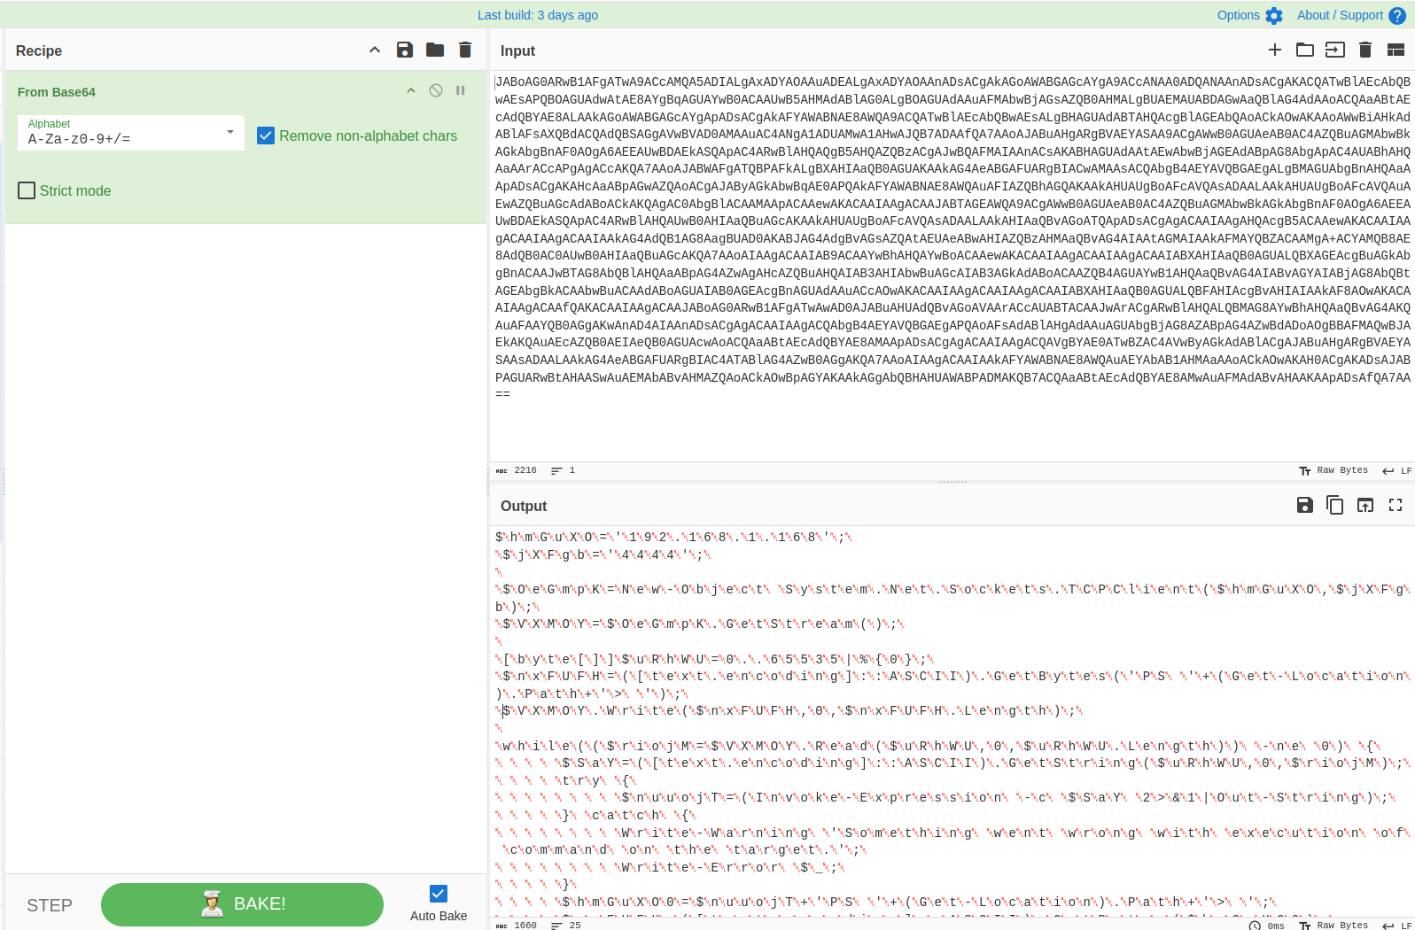Set breakpoint on From Base64 operation
The width and height of the screenshot is (1415, 930).
461,90
